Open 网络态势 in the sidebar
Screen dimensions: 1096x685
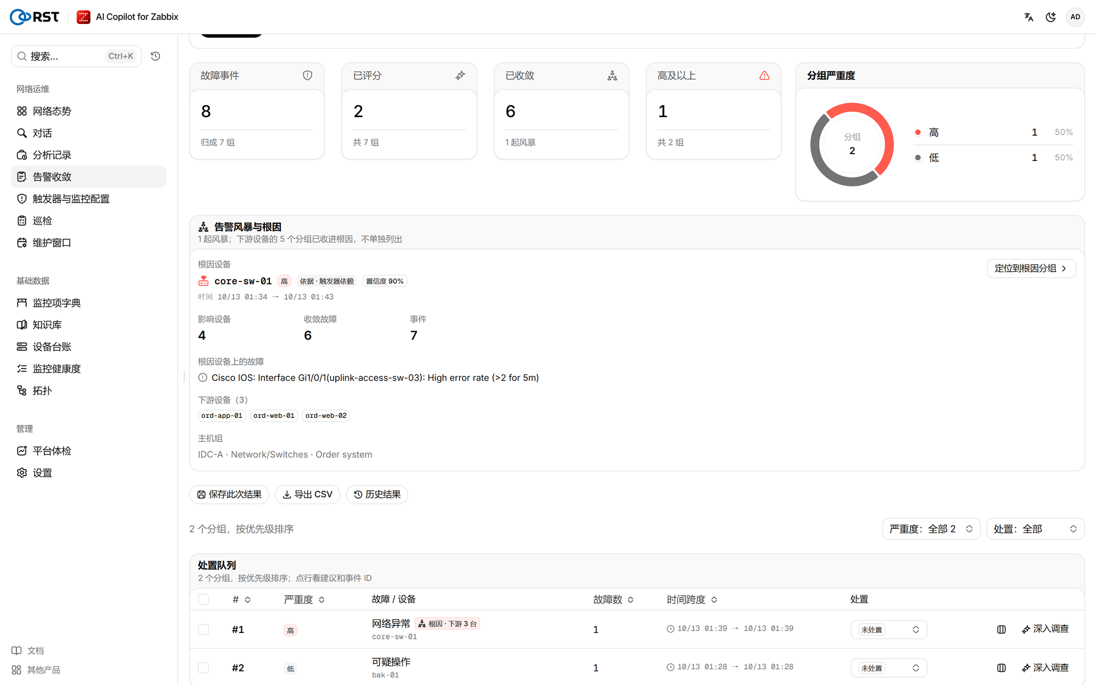coord(88,111)
